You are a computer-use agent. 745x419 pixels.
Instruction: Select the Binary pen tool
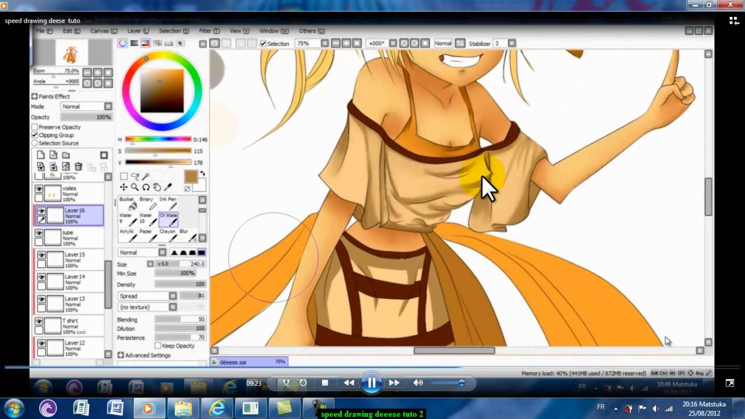[x=147, y=203]
